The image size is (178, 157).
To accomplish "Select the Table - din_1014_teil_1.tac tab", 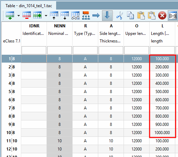I will 29,5.
